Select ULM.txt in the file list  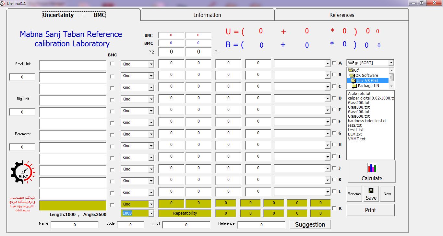pyautogui.click(x=355, y=135)
